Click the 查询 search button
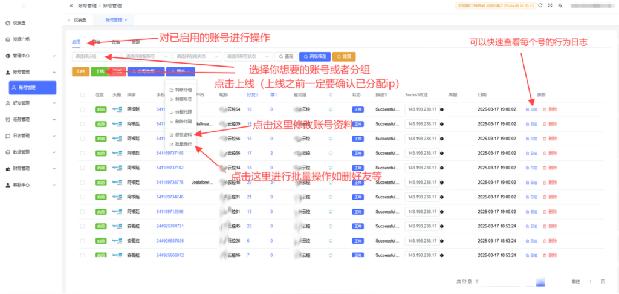This screenshot has height=294, width=619. tap(286, 56)
